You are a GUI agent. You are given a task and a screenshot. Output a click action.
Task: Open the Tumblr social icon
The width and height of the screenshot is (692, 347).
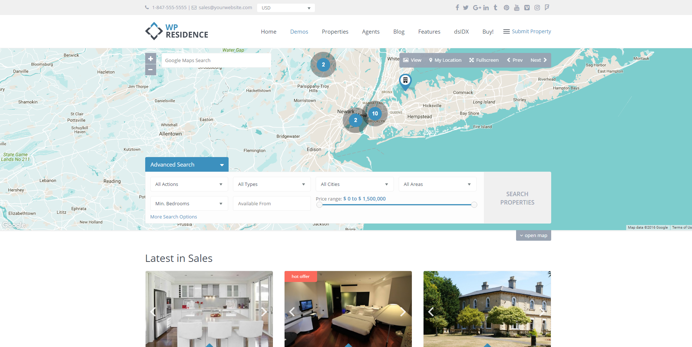tap(496, 7)
